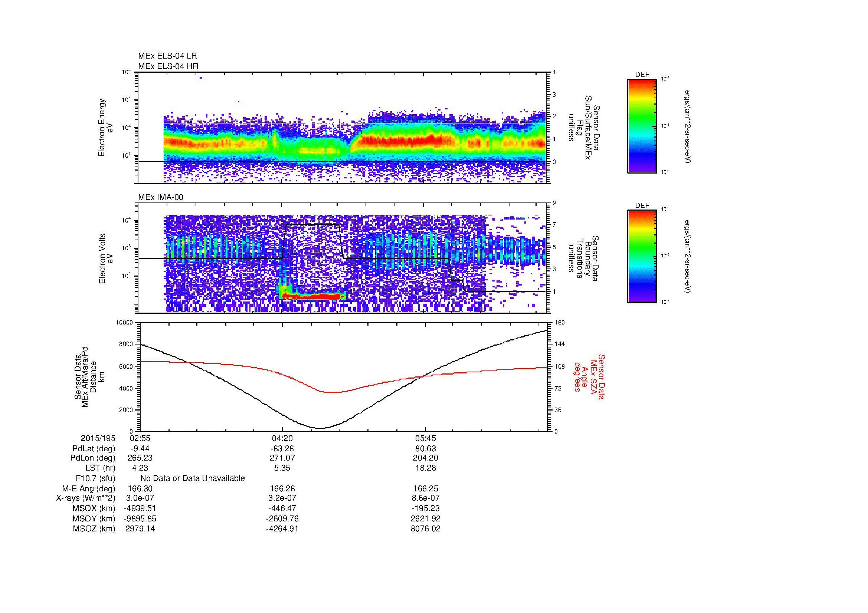Screen dimensions: 868x613
Task: Click the 'F10.7 (sfu)' row label
Action: pyautogui.click(x=95, y=478)
